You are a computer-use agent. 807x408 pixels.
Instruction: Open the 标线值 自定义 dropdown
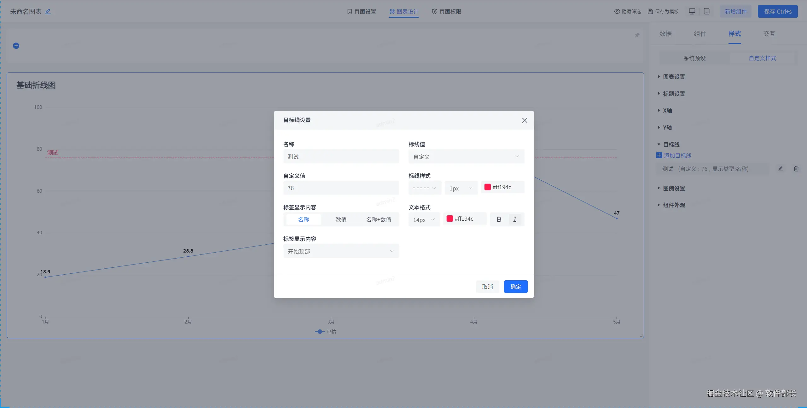tap(466, 157)
